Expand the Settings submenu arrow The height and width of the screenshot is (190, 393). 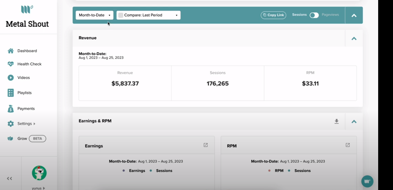35,124
